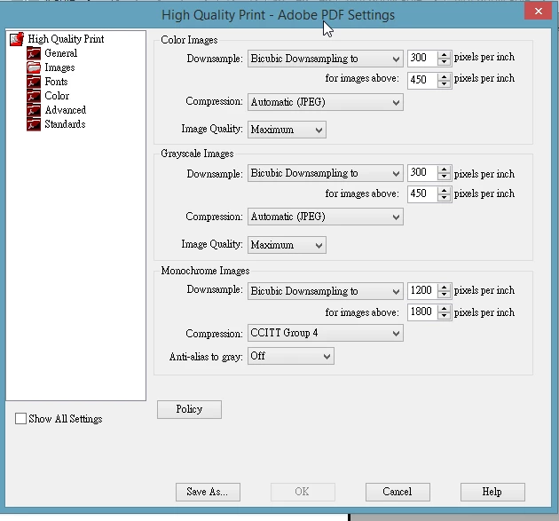
Task: Click Grayscale Images 300 ppi field
Action: pyautogui.click(x=422, y=172)
